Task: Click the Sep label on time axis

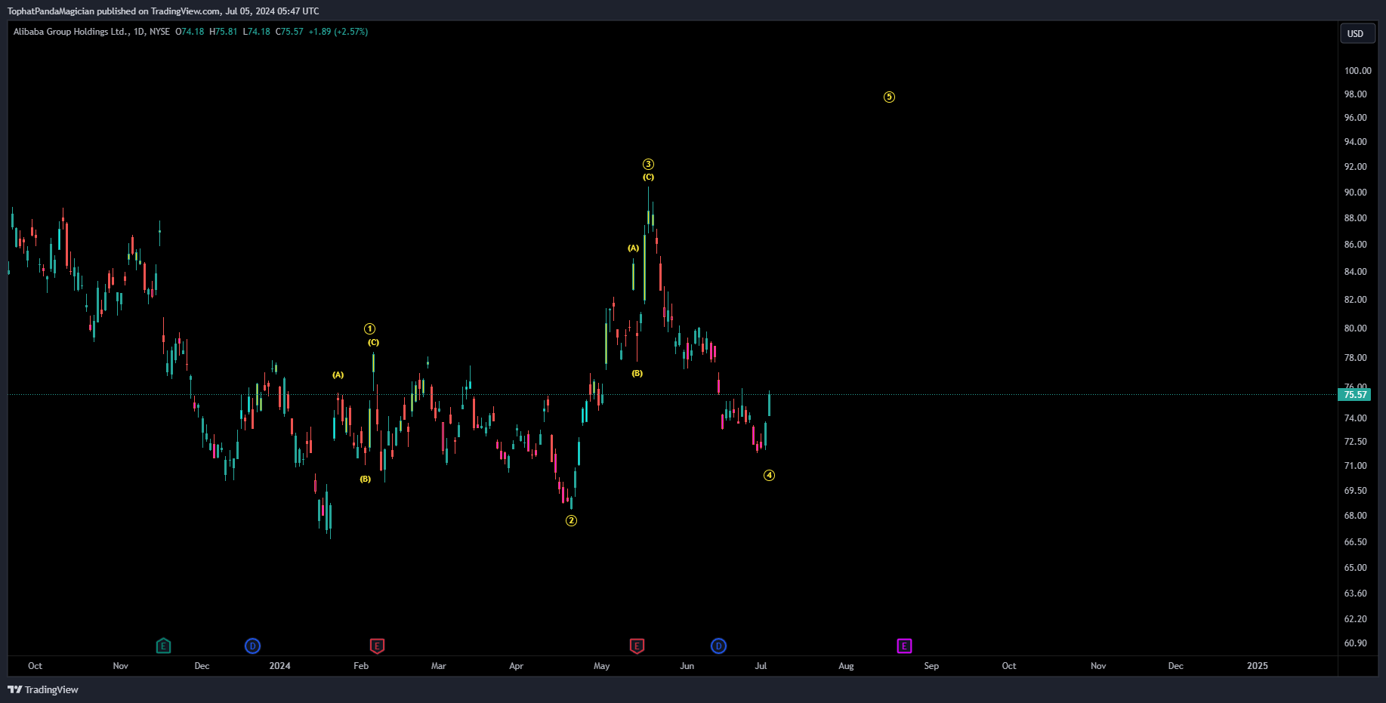Action: [x=931, y=665]
